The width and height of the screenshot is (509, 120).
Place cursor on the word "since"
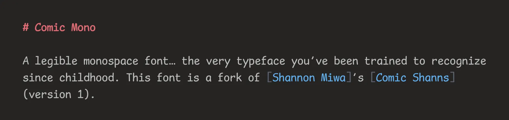[38, 78]
